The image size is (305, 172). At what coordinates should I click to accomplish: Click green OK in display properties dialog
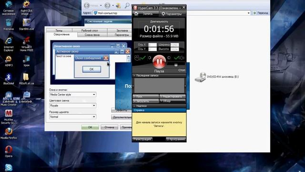coord(90,127)
